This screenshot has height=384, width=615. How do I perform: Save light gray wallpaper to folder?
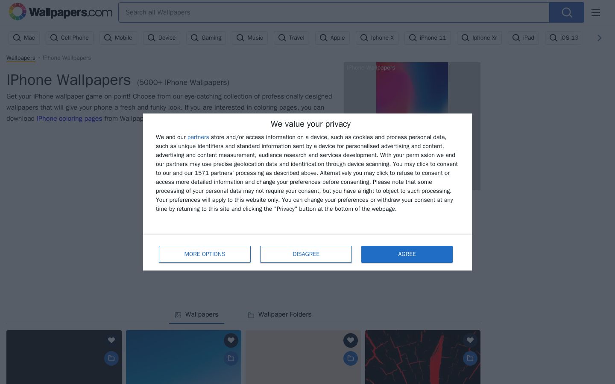tap(351, 358)
